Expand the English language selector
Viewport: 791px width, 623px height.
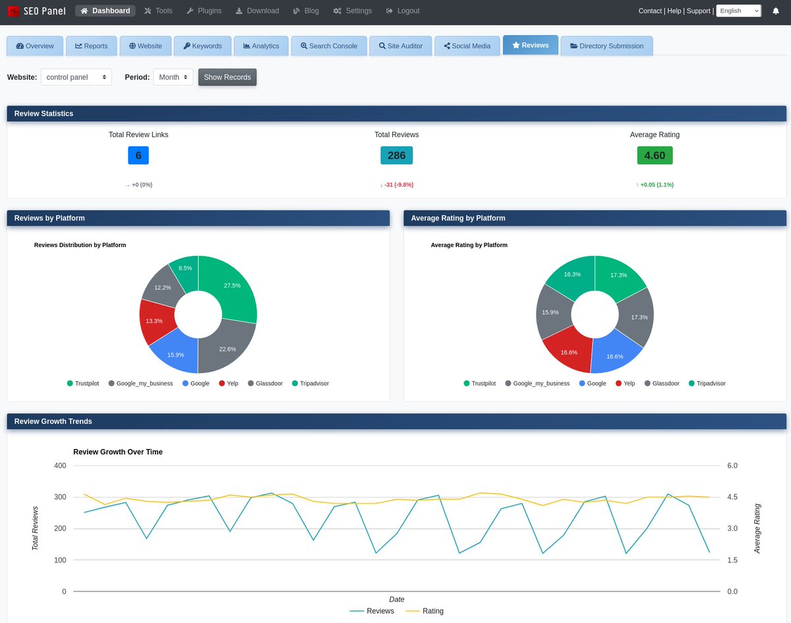point(739,11)
